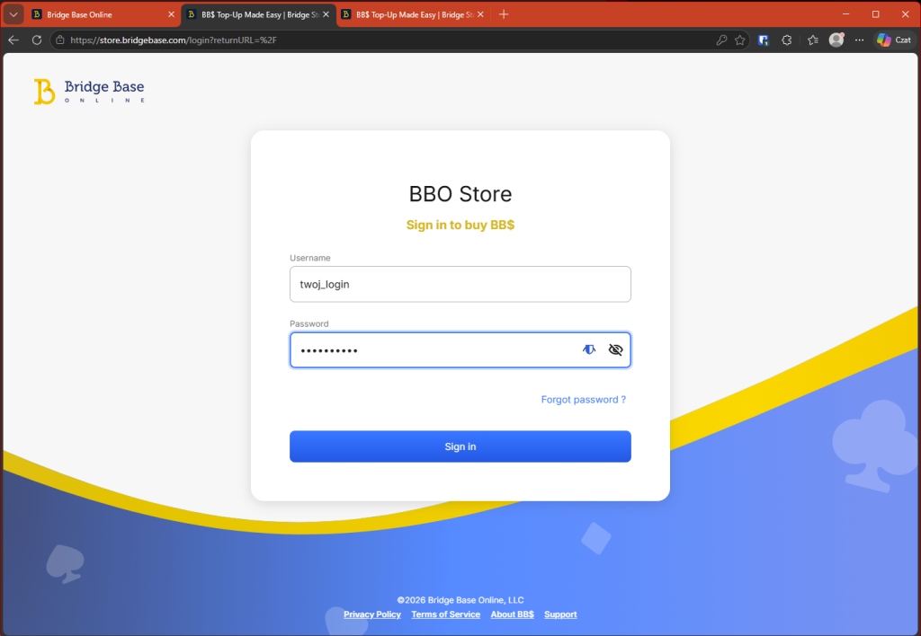The width and height of the screenshot is (921, 636).
Task: Open a new browser tab
Action: pos(504,14)
